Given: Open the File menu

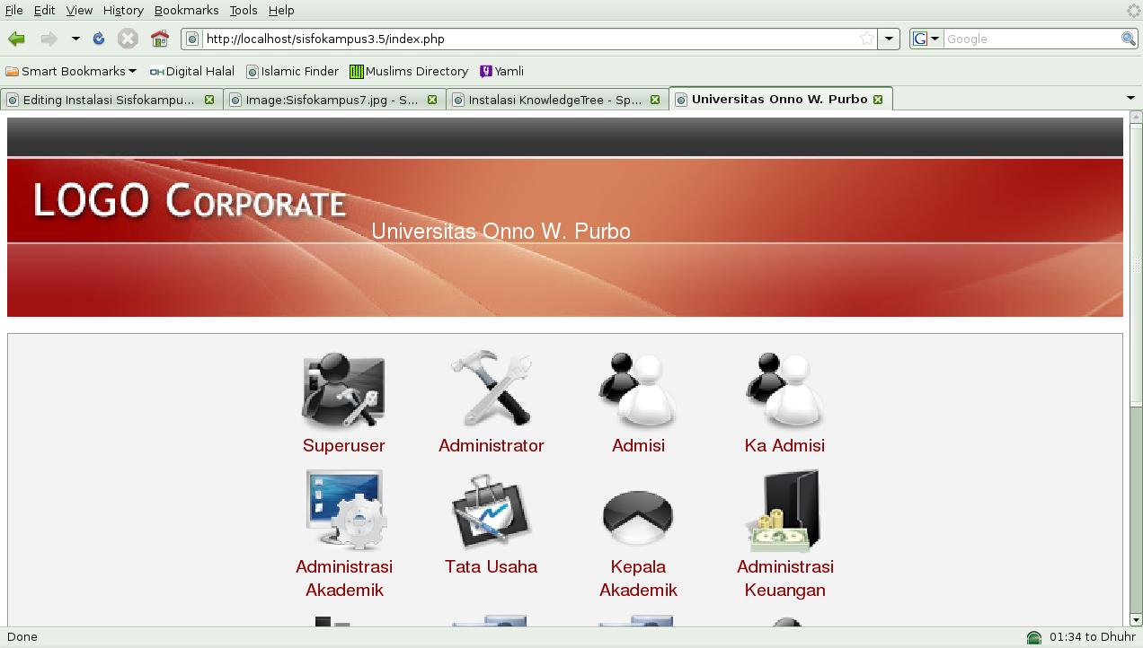Looking at the screenshot, I should (14, 10).
